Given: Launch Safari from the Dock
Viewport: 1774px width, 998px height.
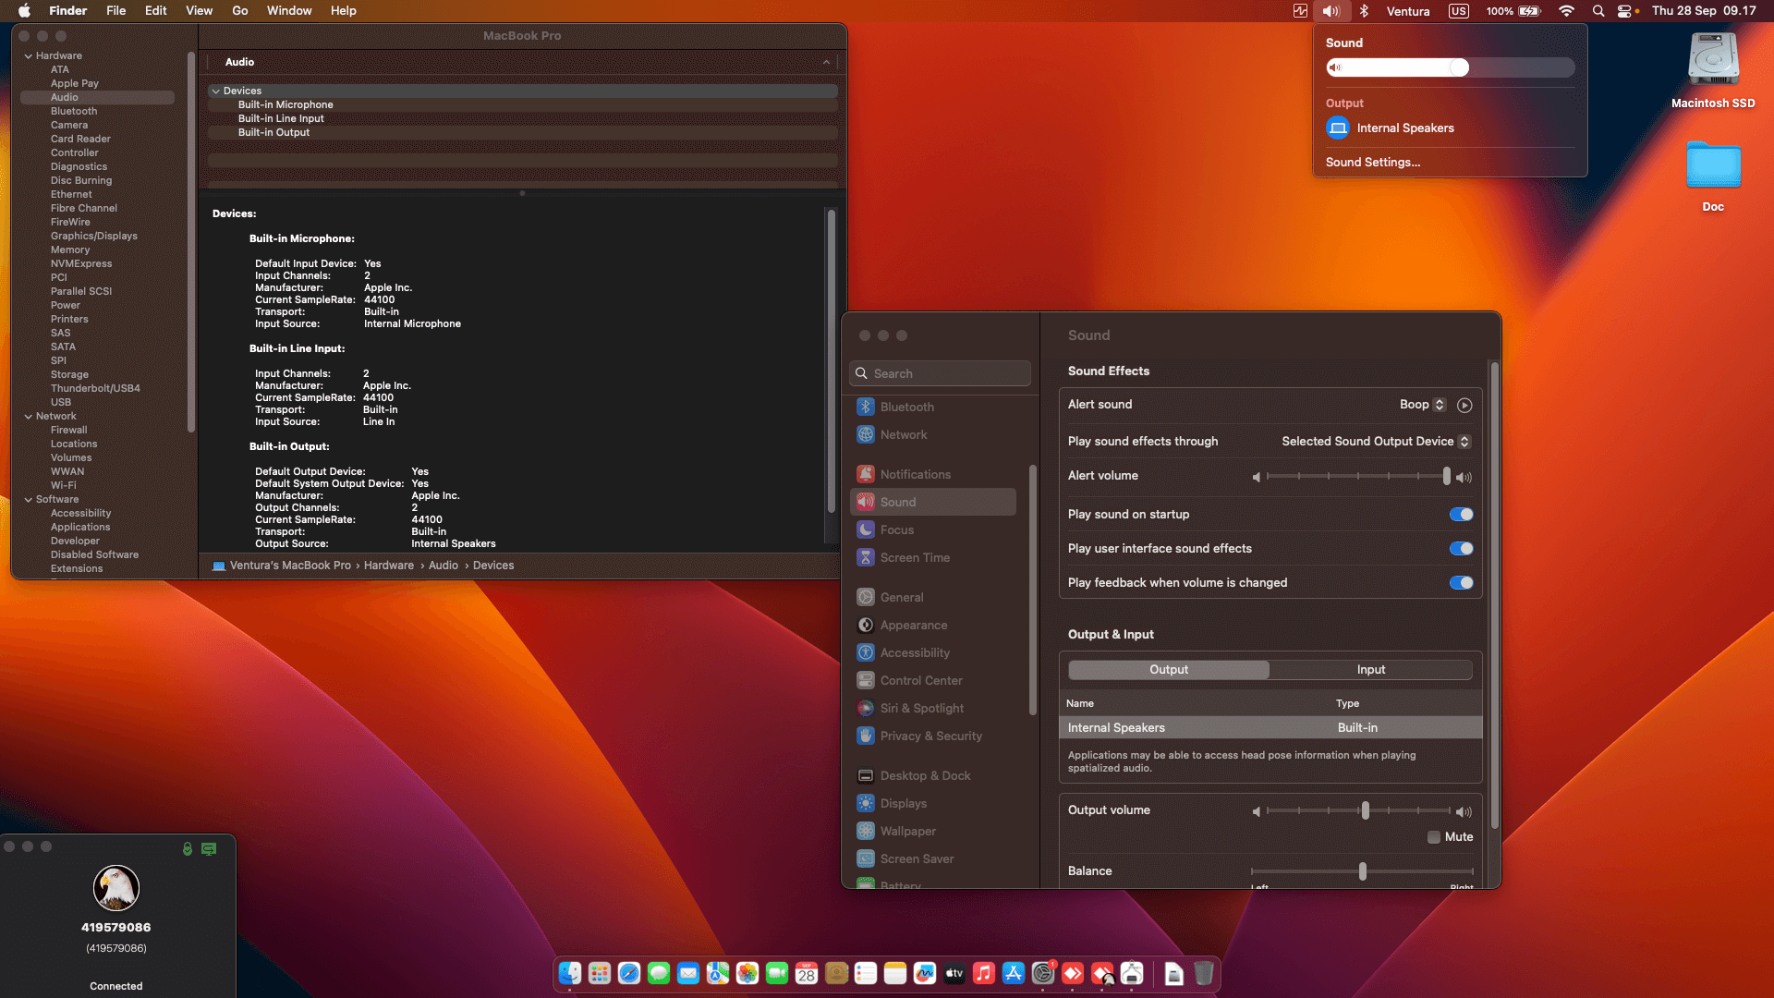Looking at the screenshot, I should coord(629,973).
